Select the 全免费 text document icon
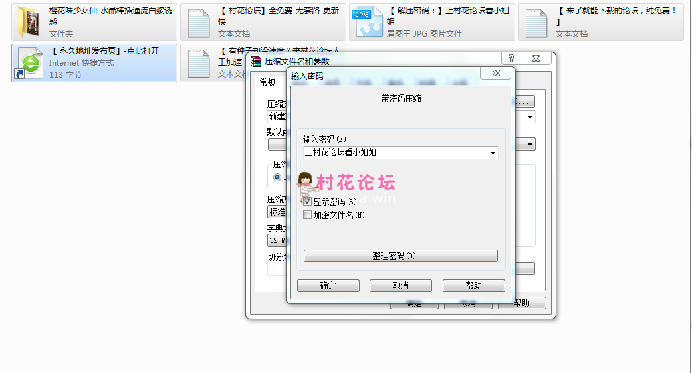Viewport: 692px width, 373px height. pyautogui.click(x=199, y=23)
